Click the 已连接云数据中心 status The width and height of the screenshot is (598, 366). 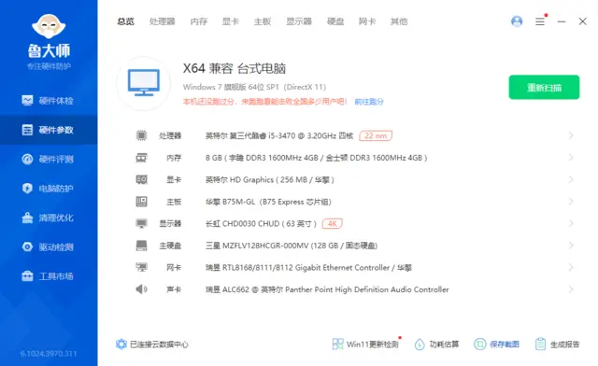point(151,345)
